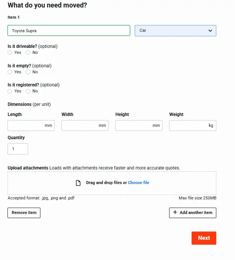Click the red Next button
The image size is (235, 260).
(204, 238)
